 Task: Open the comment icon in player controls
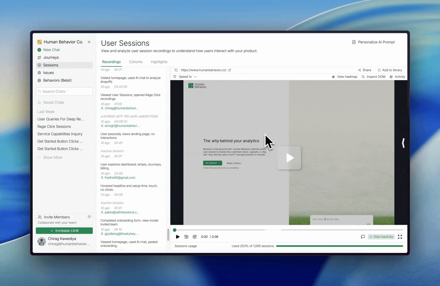point(363,237)
